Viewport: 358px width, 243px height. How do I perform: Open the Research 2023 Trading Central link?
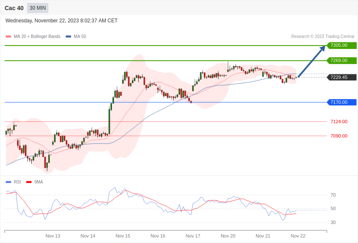click(322, 36)
